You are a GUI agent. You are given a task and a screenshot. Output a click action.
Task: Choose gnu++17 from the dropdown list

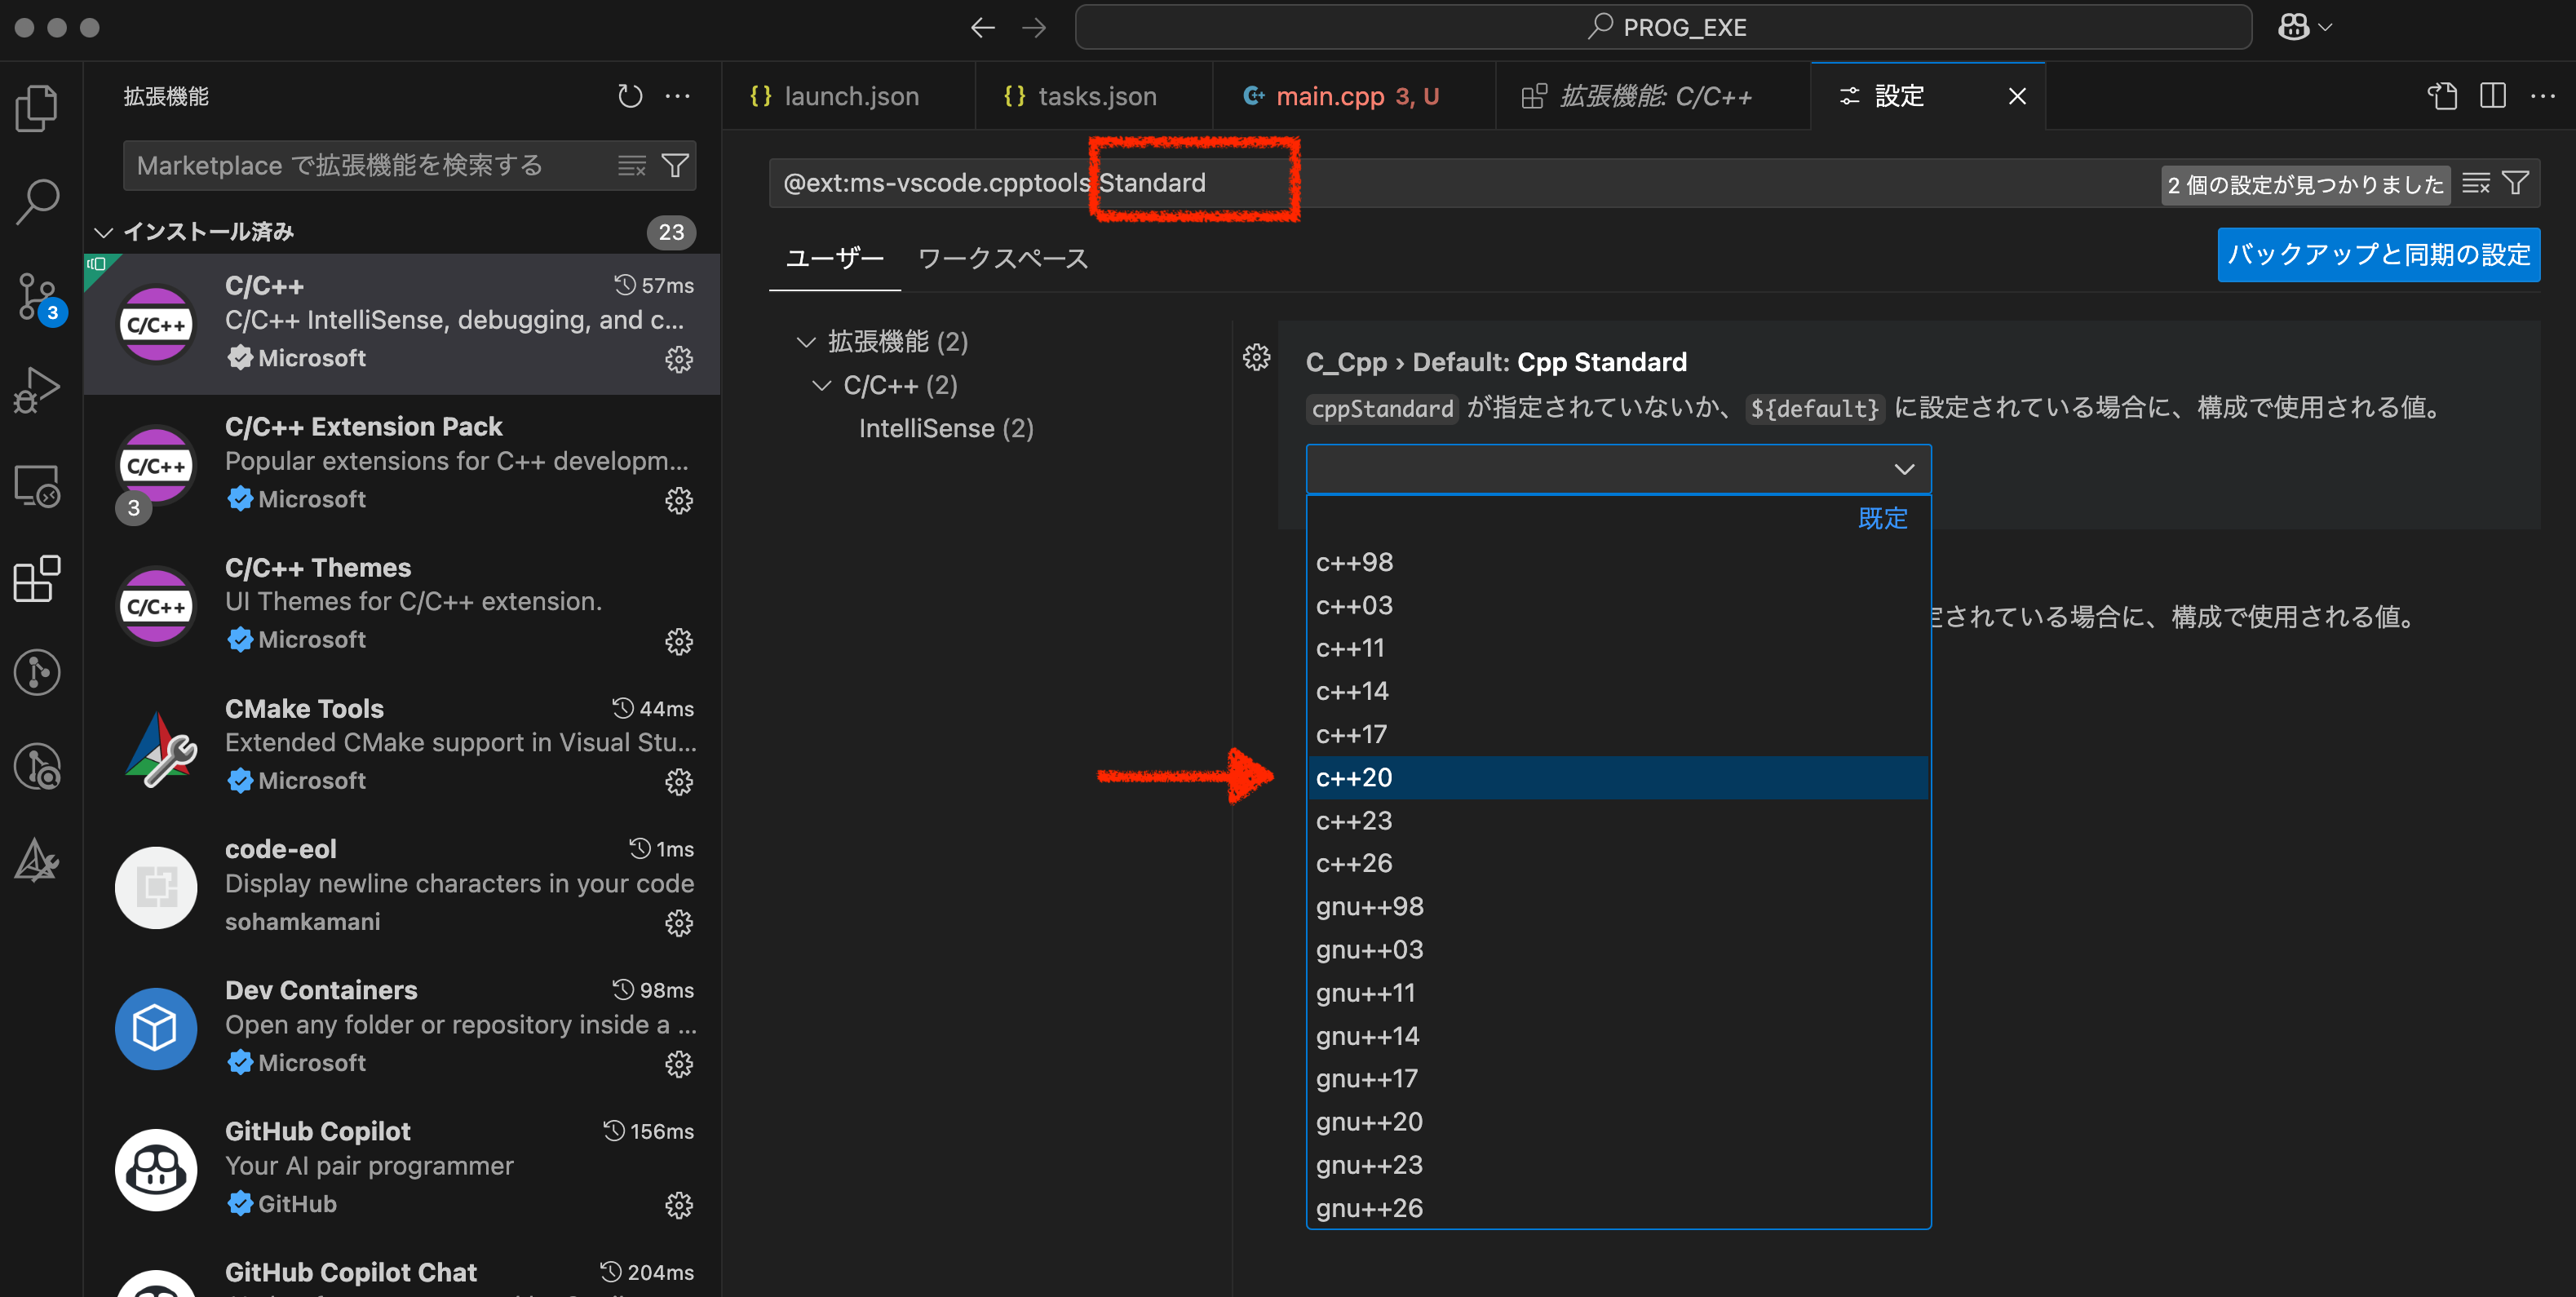[1618, 1079]
